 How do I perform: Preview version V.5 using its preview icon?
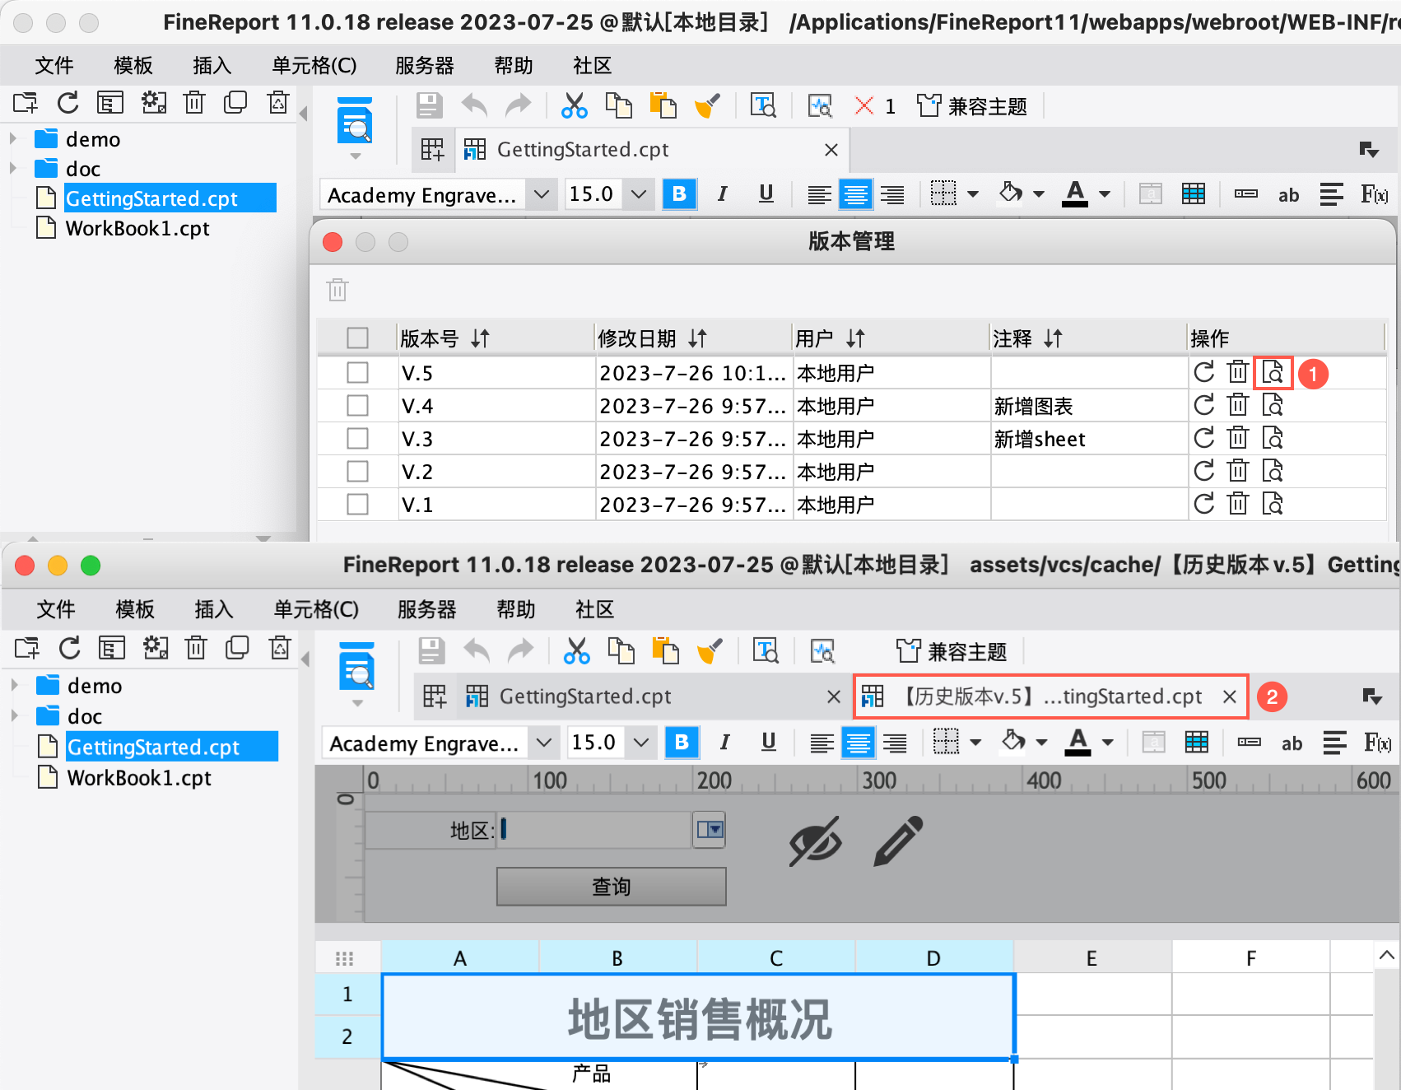(1273, 373)
